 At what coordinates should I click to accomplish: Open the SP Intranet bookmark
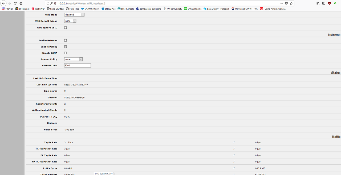[22, 9]
